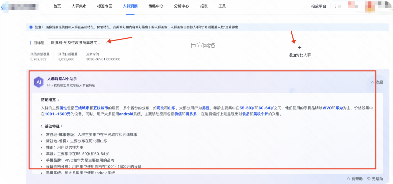Click the 常驻地-城市等级 bullet row

coord(89,134)
